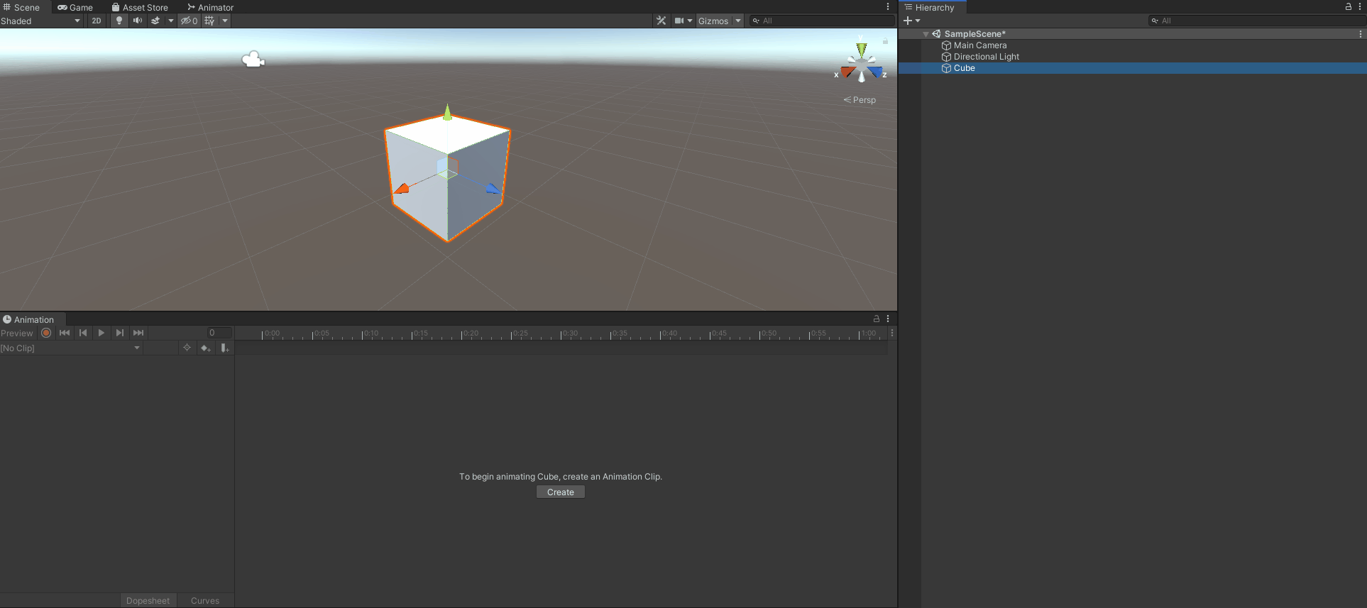This screenshot has height=608, width=1367.
Task: Click the 1:00 mark on the timeline
Action: (x=867, y=333)
